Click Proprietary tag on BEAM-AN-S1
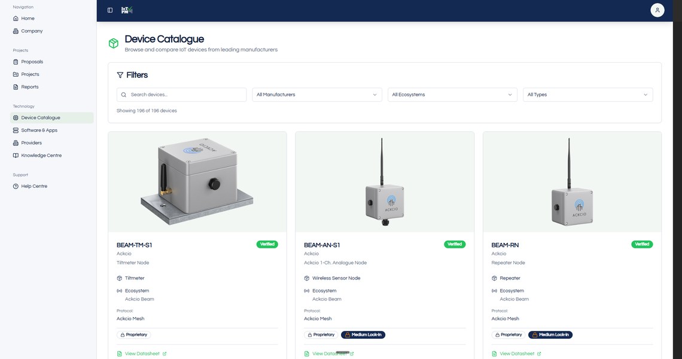 321,334
